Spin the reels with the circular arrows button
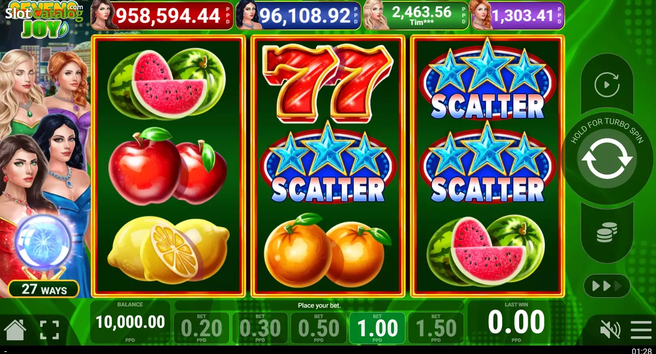 (607, 158)
